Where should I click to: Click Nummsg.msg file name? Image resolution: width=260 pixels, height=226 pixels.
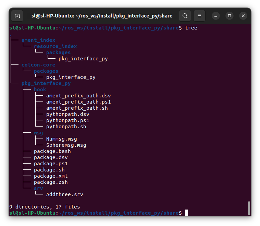[x=62, y=139]
